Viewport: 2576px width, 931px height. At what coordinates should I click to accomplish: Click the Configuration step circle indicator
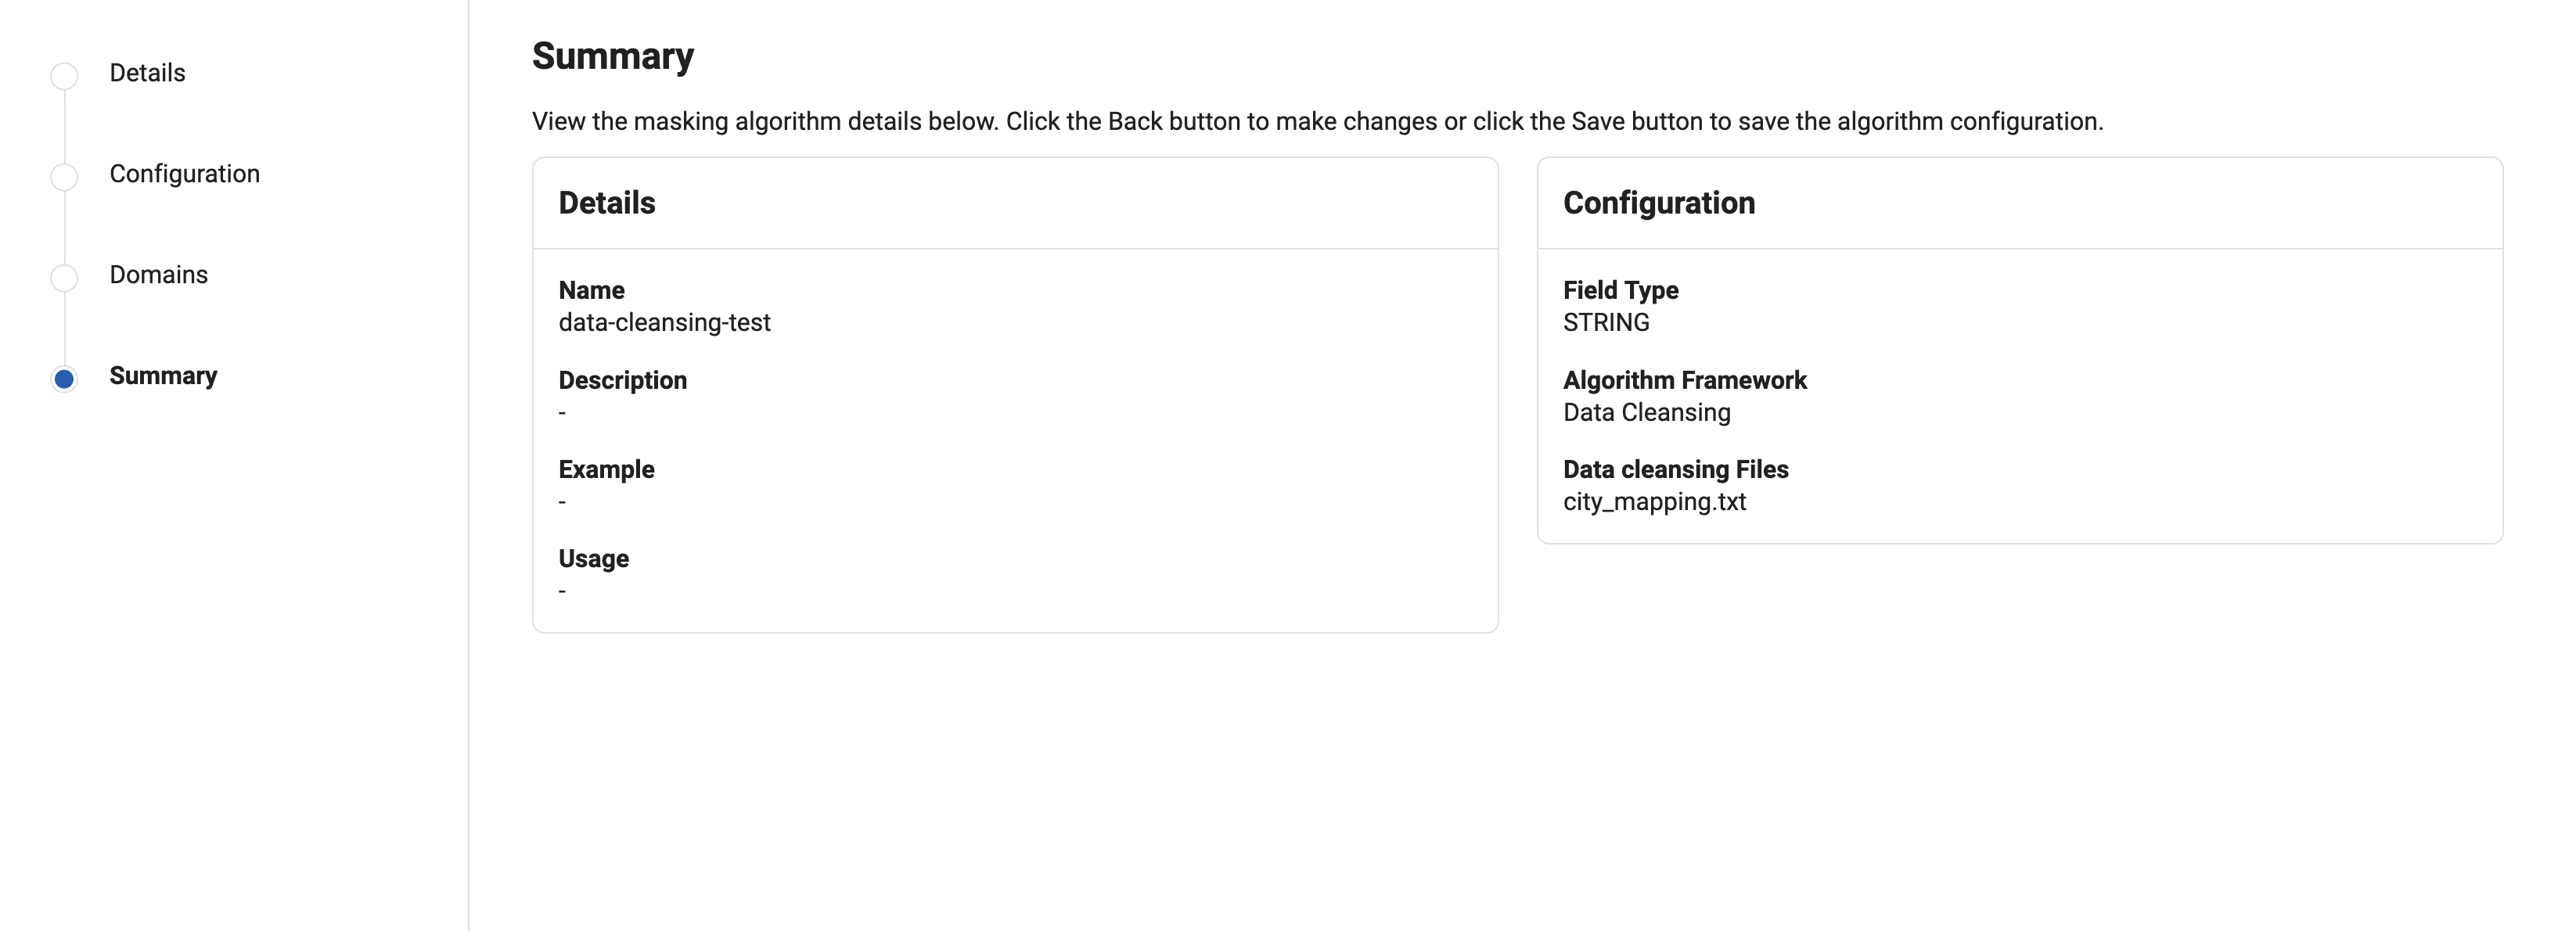[64, 177]
